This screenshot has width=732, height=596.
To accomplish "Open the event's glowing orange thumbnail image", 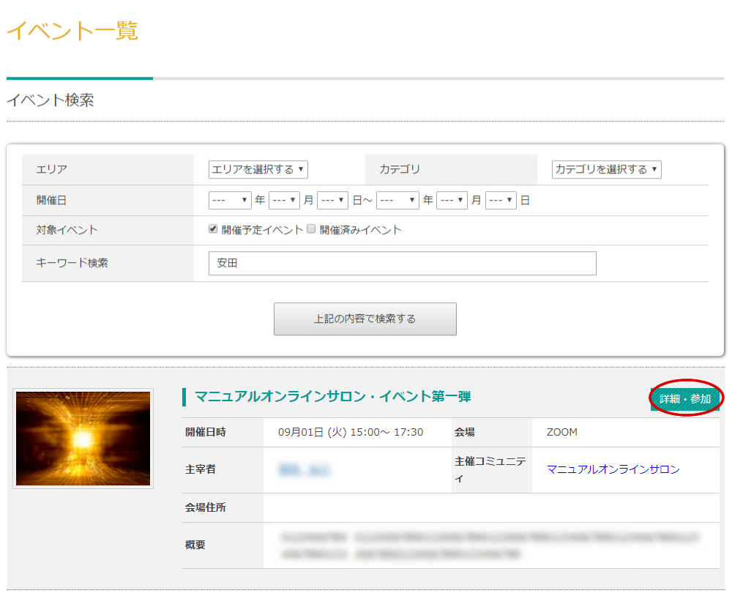I will point(83,438).
